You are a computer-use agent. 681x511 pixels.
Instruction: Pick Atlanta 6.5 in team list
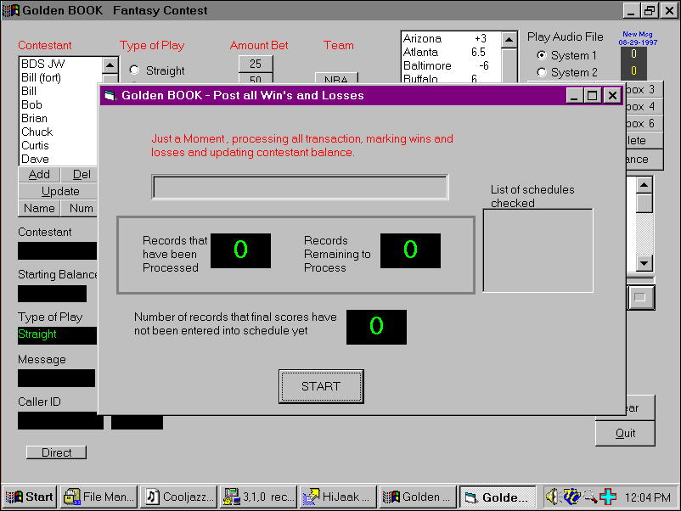pyautogui.click(x=451, y=52)
